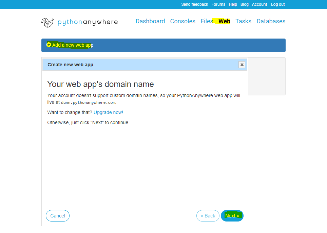The image size is (327, 233).
Task: Click Log out
Action: point(278,4)
